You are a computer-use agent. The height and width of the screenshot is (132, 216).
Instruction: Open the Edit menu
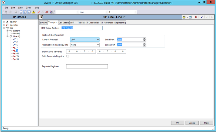point(13,8)
